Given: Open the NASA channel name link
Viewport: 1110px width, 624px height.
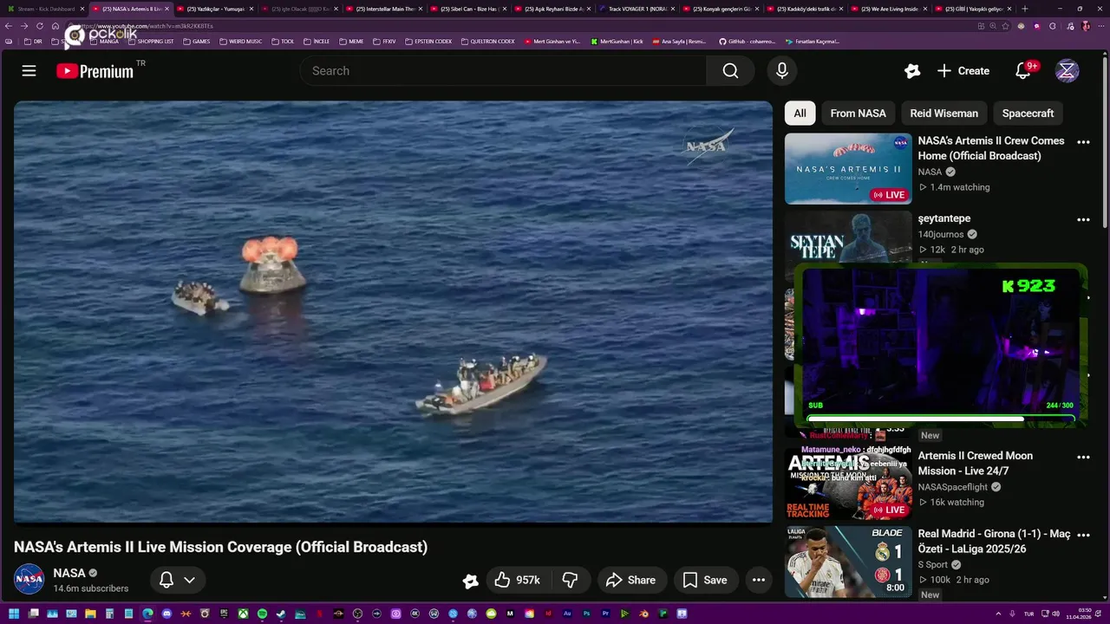Looking at the screenshot, I should coord(69,573).
